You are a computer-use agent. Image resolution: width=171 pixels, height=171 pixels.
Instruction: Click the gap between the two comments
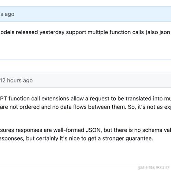coord(85,67)
